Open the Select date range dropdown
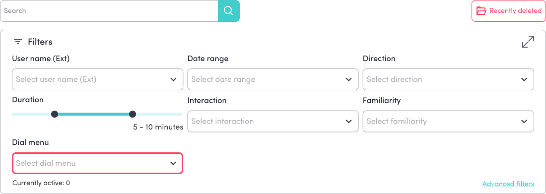Image resolution: width=546 pixels, height=194 pixels. 273,79
